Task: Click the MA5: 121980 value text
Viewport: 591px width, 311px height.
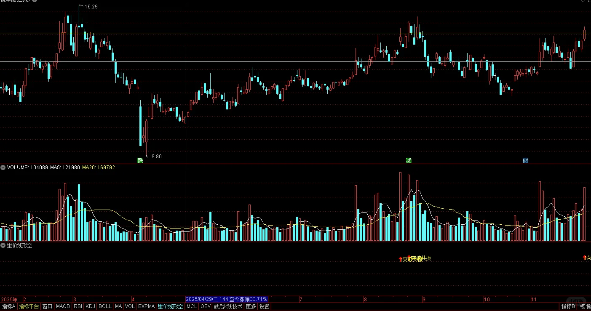Action: (65, 167)
